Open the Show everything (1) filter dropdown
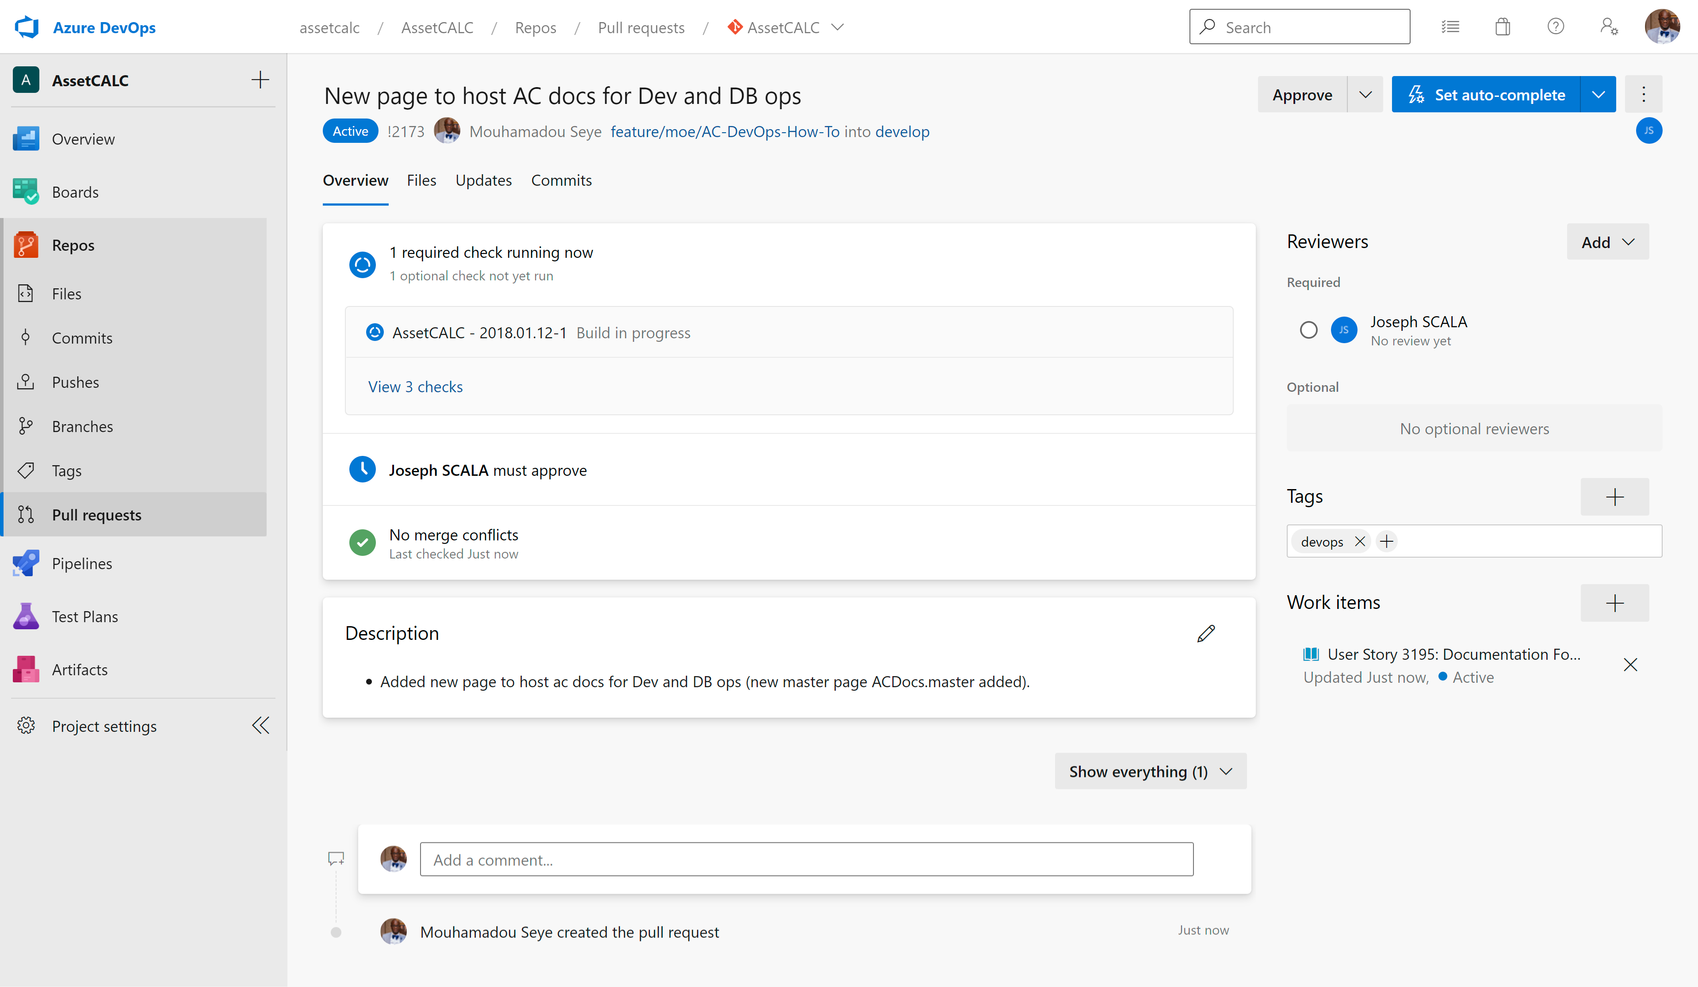Screen dimensions: 1698x987 click(x=1151, y=771)
